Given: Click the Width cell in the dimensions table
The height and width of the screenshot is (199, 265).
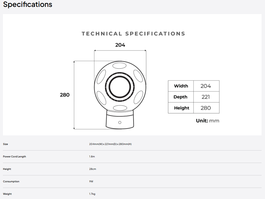Looking at the screenshot, I should [181, 86].
